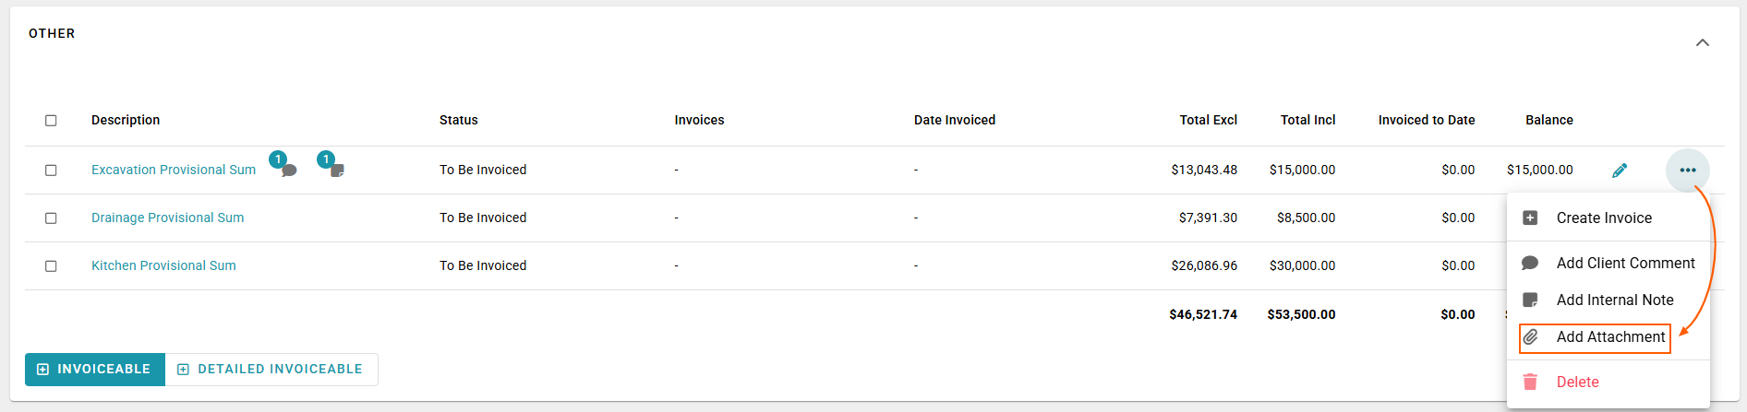Open the Drainage Provisional Sum link
1747x412 pixels.
point(167,218)
